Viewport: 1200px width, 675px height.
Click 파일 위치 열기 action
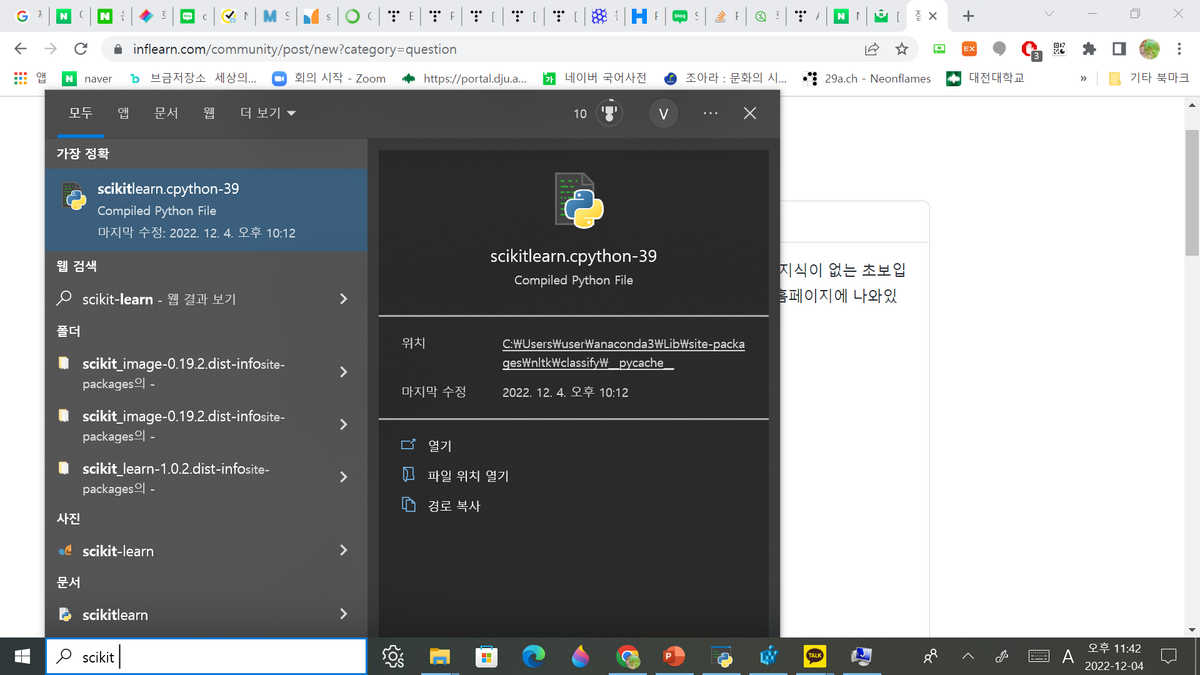467,476
